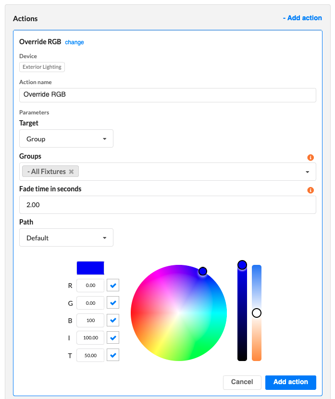Screen dimensions: 335x399
Task: Click the center of the color wheel
Action: click(179, 313)
